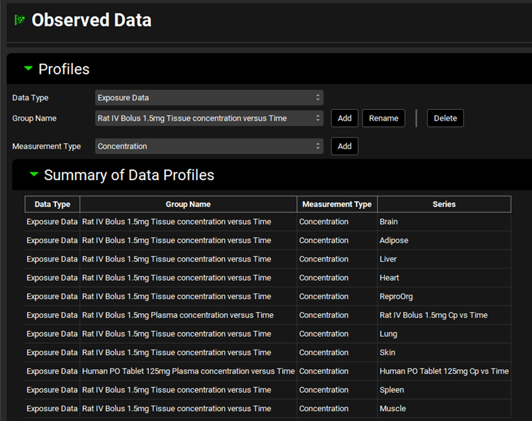Screen dimensions: 532x421
Task: Select the Brain series row
Action: (x=389, y=222)
